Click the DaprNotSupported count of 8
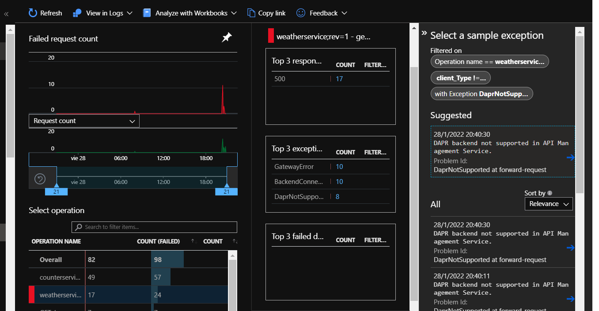 click(x=337, y=197)
